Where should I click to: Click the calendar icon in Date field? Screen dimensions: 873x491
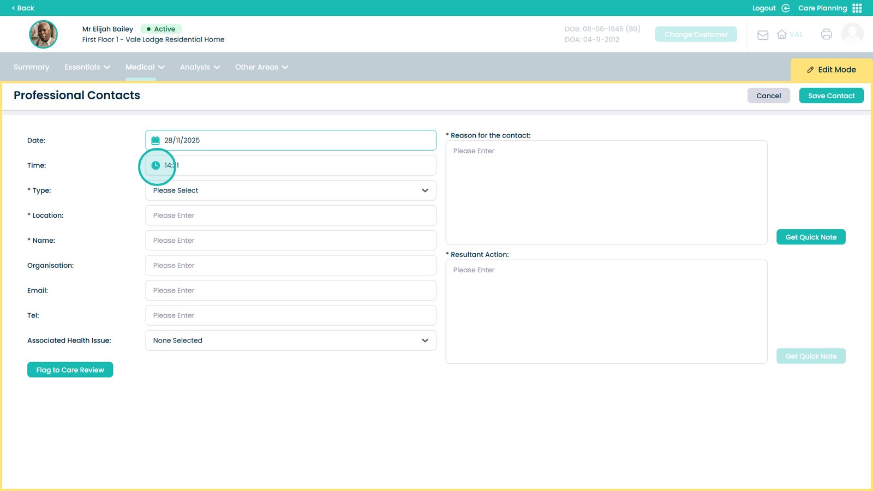[x=156, y=140]
